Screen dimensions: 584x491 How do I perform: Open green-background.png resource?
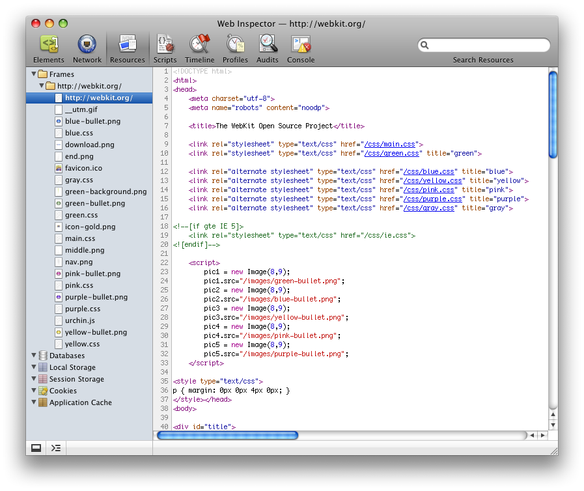click(x=89, y=191)
